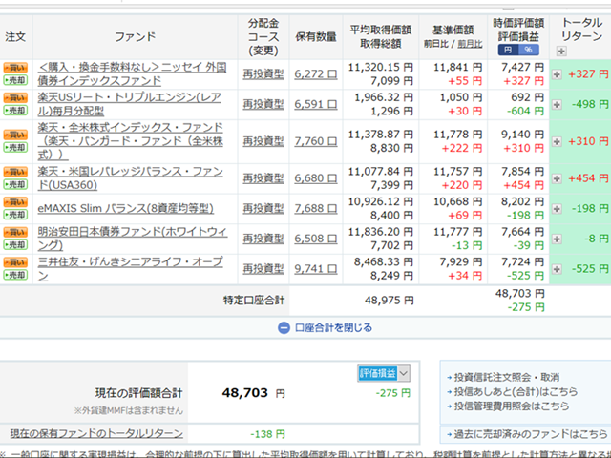Click the 買い button for ニッセイ 外国債券インデックスファンド
Viewport: 611px width, 458px height.
coord(15,68)
